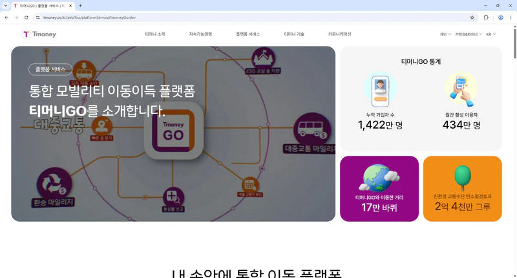Click the globe illustration on purple card
Image resolution: width=517 pixels, height=278 pixels.
pos(379,178)
